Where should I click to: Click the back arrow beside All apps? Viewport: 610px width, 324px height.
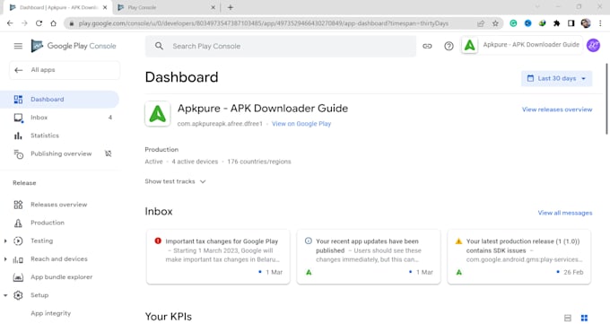click(18, 70)
